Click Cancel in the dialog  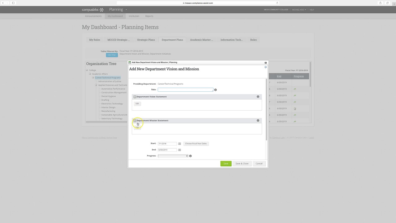point(259,164)
